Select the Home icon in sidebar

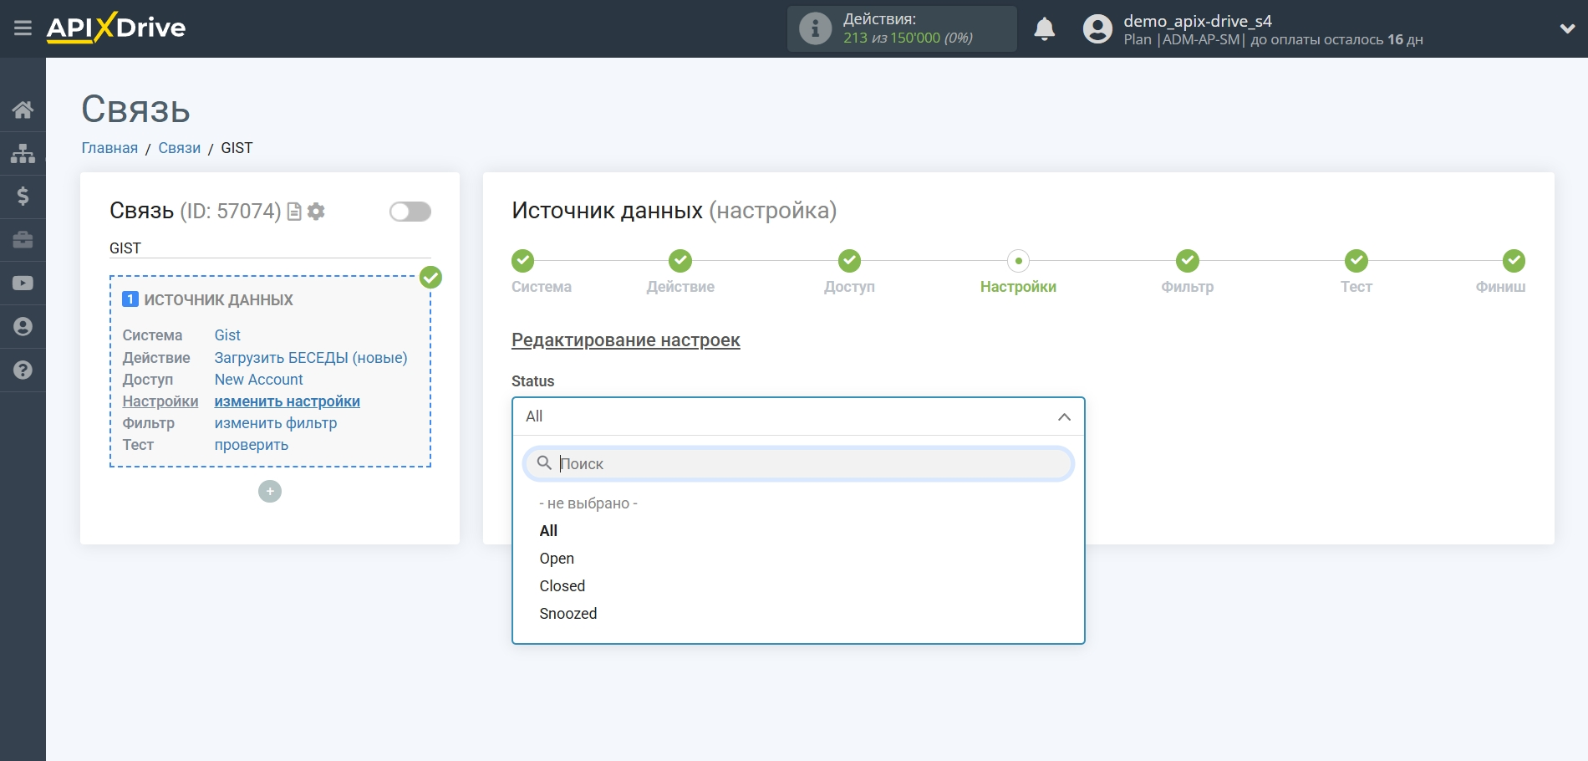pyautogui.click(x=23, y=110)
